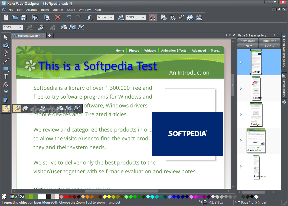
Task: Select the Transparency glass tool
Action: pos(6,93)
